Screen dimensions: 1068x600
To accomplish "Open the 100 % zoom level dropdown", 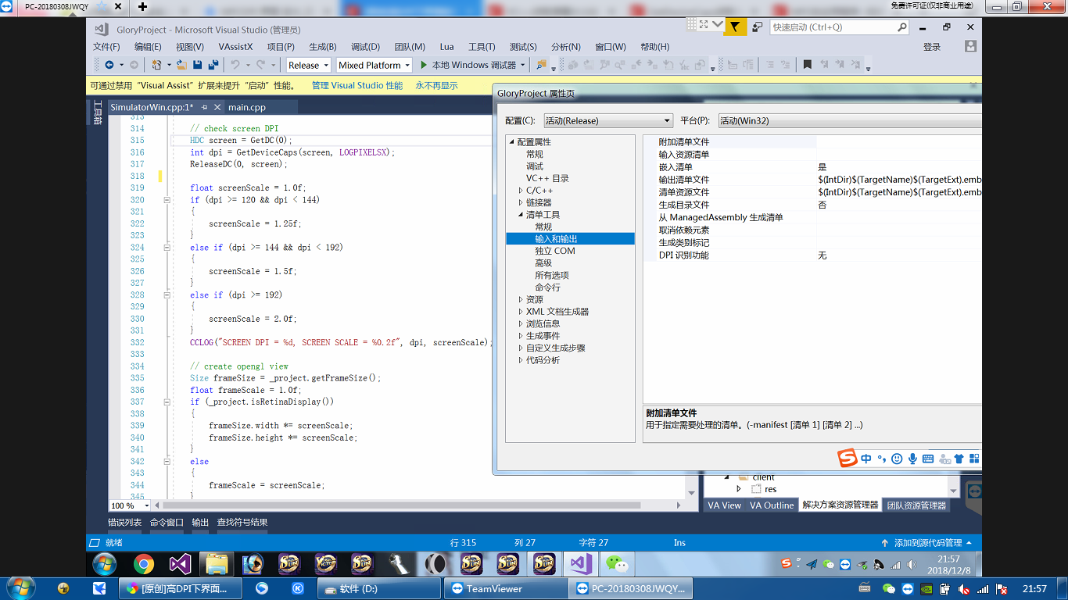I will (146, 505).
